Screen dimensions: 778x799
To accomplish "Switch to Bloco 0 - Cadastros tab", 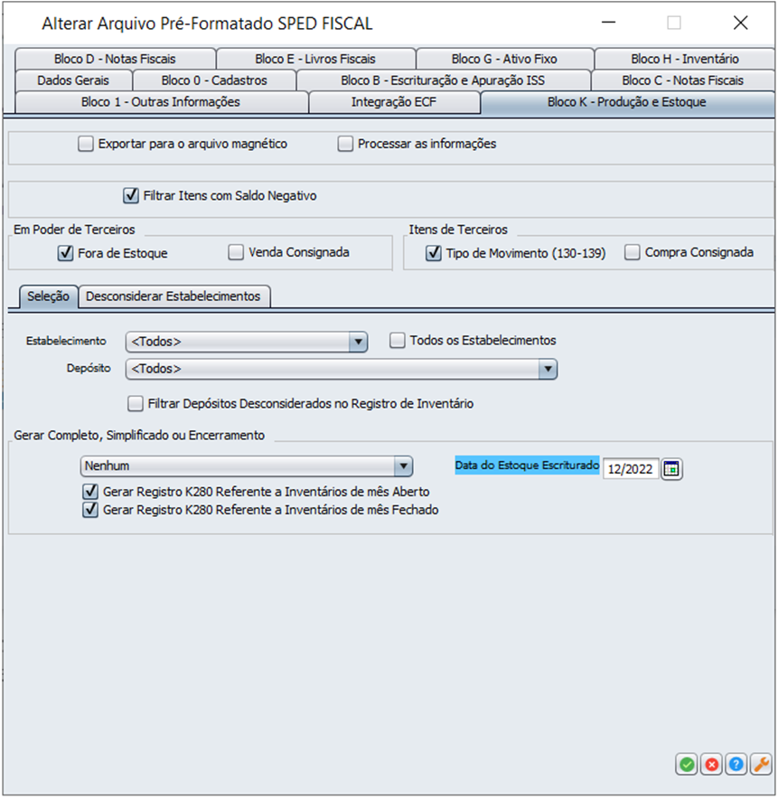I will (x=214, y=80).
